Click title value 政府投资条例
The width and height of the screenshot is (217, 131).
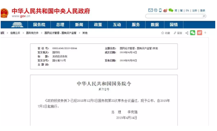tap(60, 56)
